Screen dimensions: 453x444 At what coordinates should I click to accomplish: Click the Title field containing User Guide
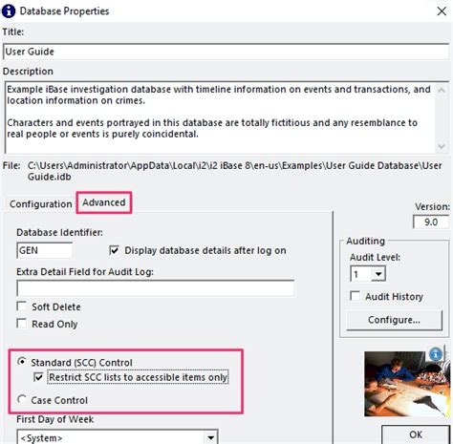(226, 52)
